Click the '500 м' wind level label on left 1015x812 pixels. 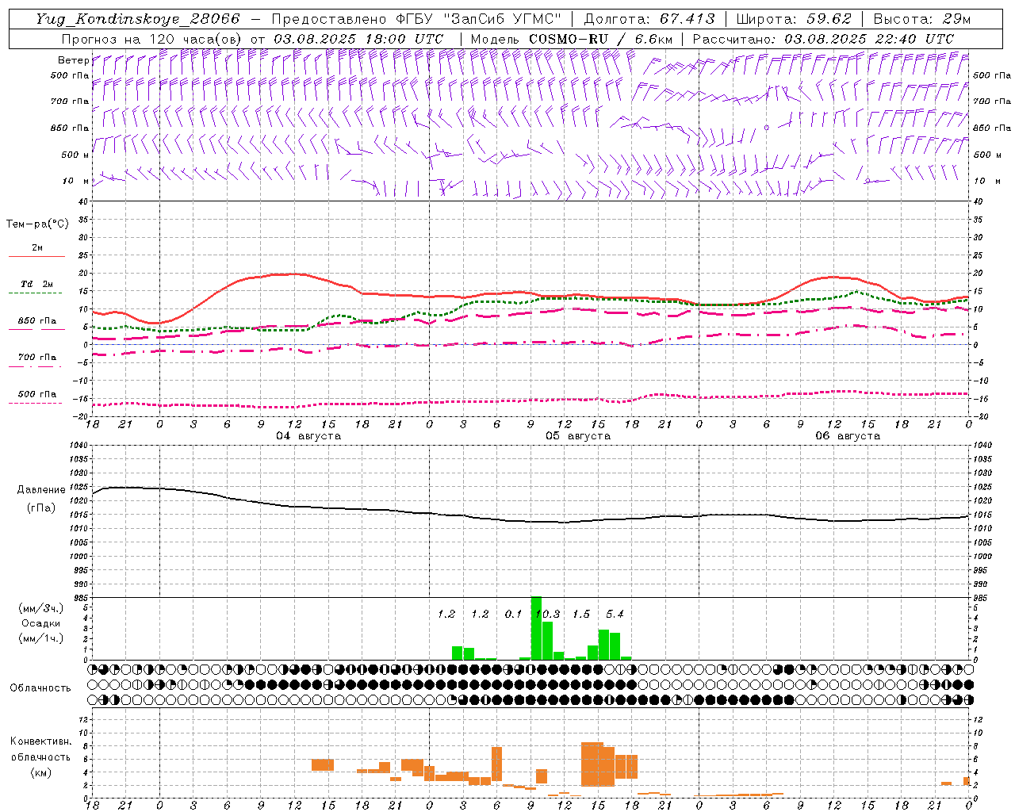click(x=75, y=155)
